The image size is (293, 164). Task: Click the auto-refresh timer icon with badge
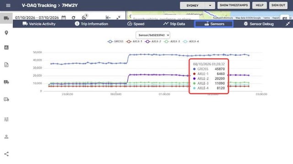[x=84, y=17]
